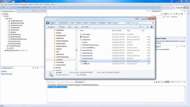Image resolution: width=190 pixels, height=107 pixels.
Task: Click Remove Launch icon in Console toolbar
Action: pyautogui.click(x=156, y=82)
